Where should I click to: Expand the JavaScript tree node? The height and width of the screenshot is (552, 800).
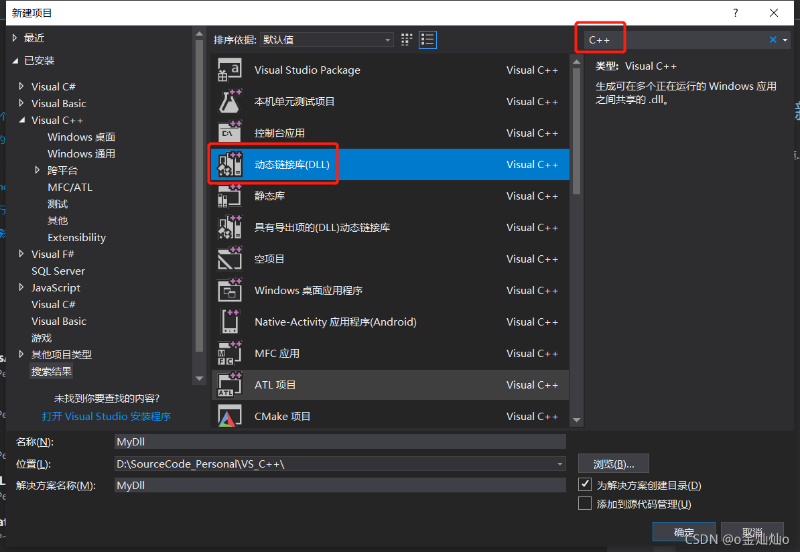21,287
